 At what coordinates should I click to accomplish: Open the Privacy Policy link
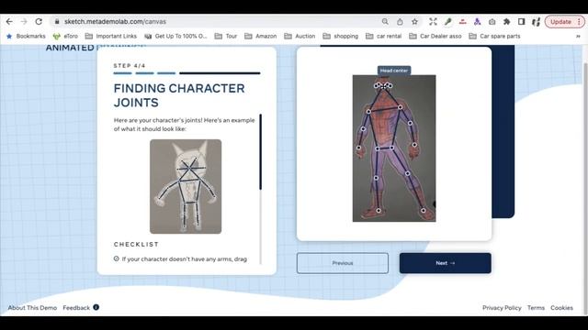(502, 308)
